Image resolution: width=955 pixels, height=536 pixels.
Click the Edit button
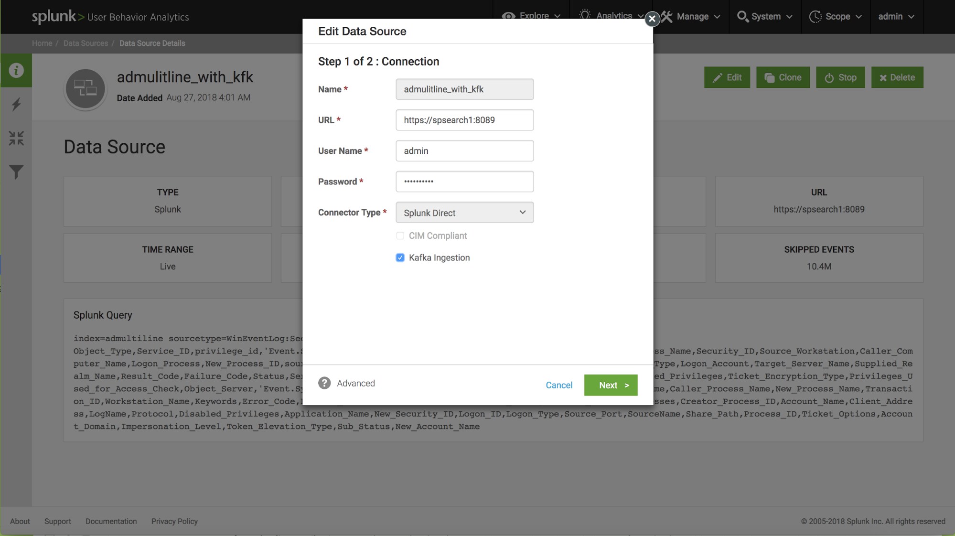pos(727,77)
